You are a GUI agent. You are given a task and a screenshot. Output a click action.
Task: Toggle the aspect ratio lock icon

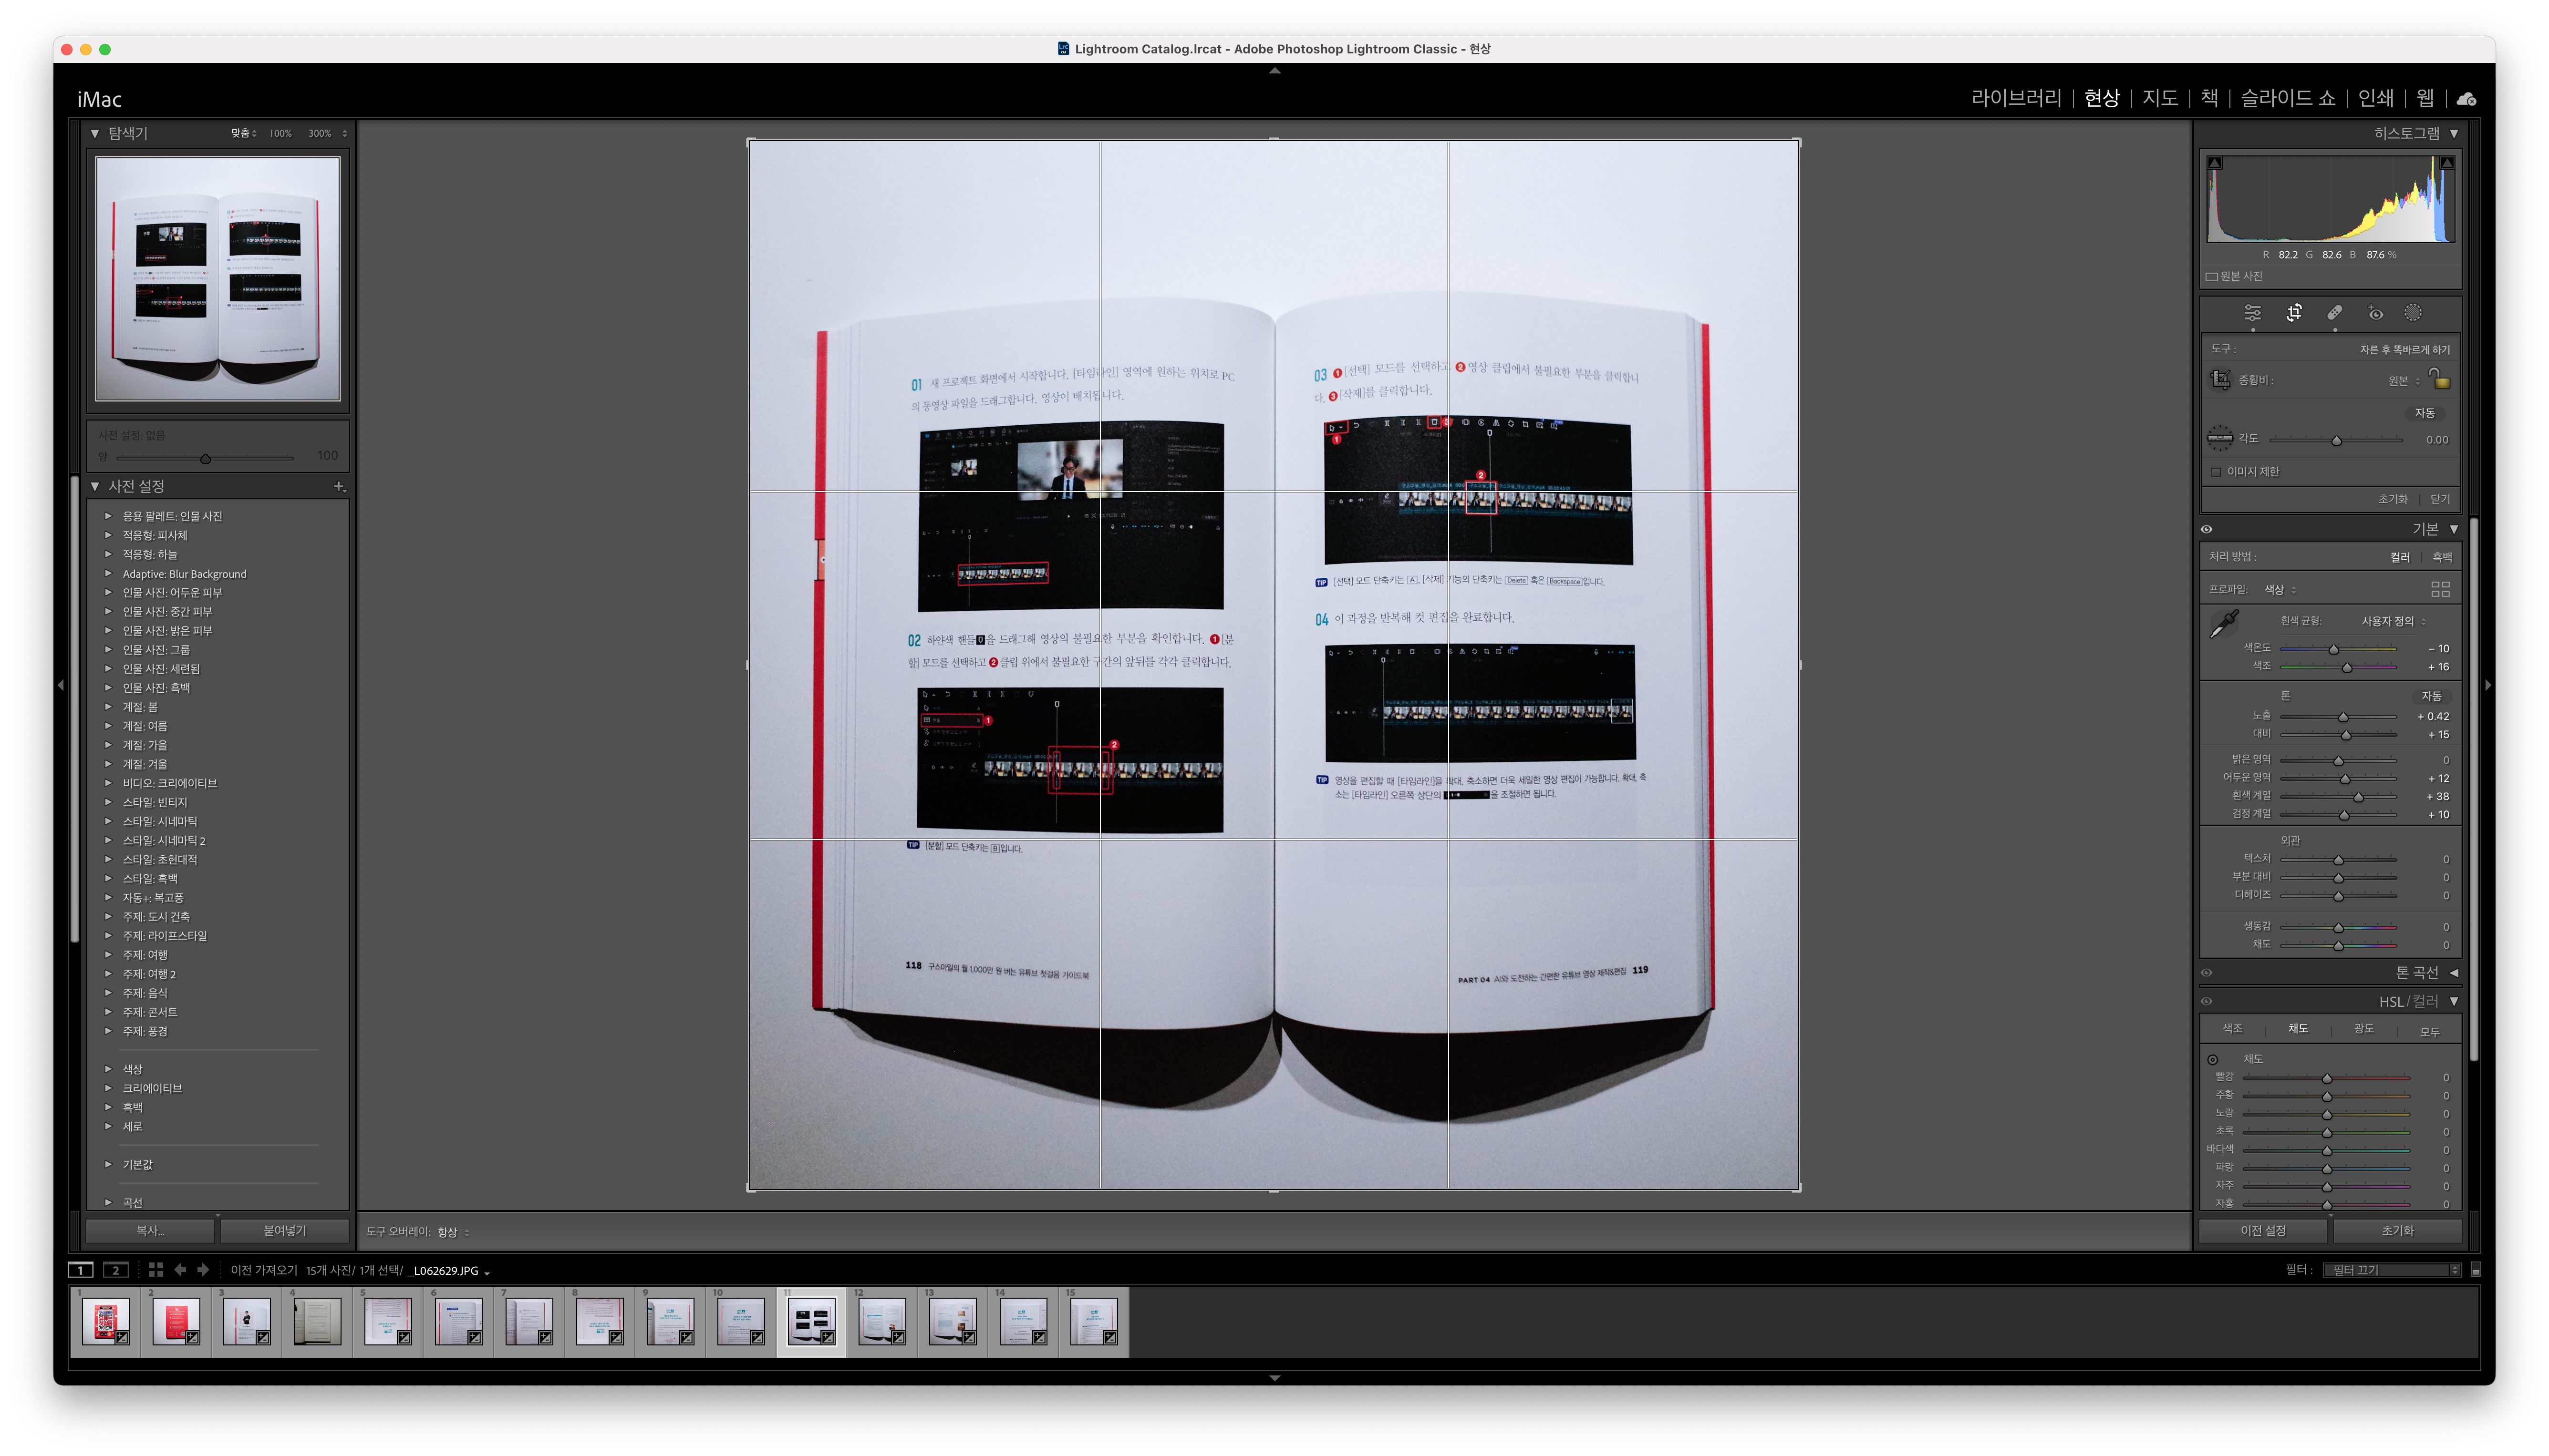[x=2440, y=379]
